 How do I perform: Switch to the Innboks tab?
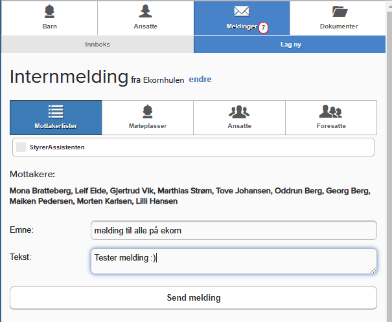tap(97, 45)
